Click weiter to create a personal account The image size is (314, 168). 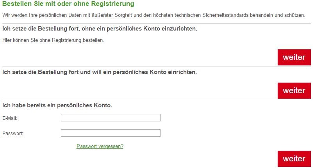pos(294,90)
